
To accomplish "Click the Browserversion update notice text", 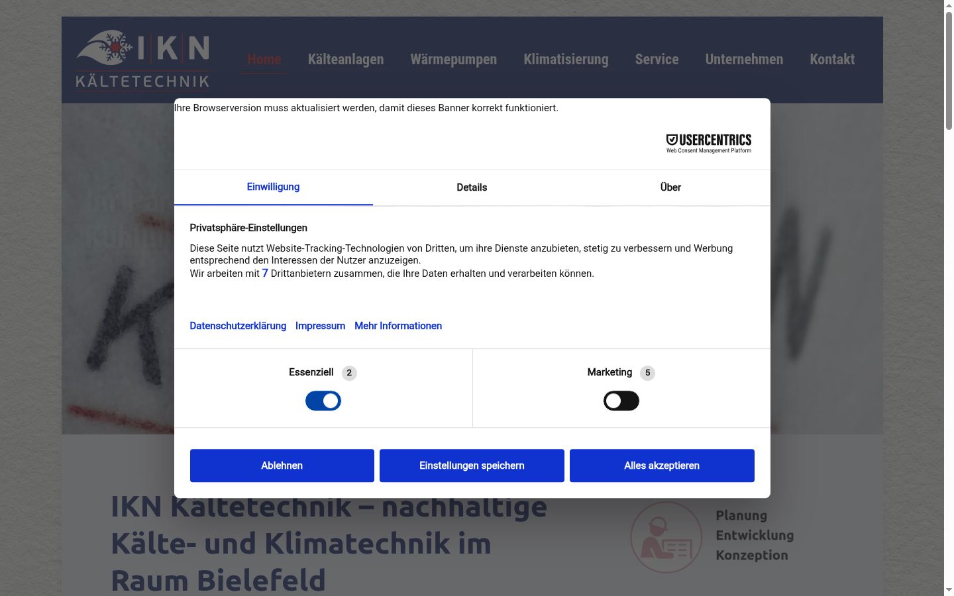I will click(366, 108).
